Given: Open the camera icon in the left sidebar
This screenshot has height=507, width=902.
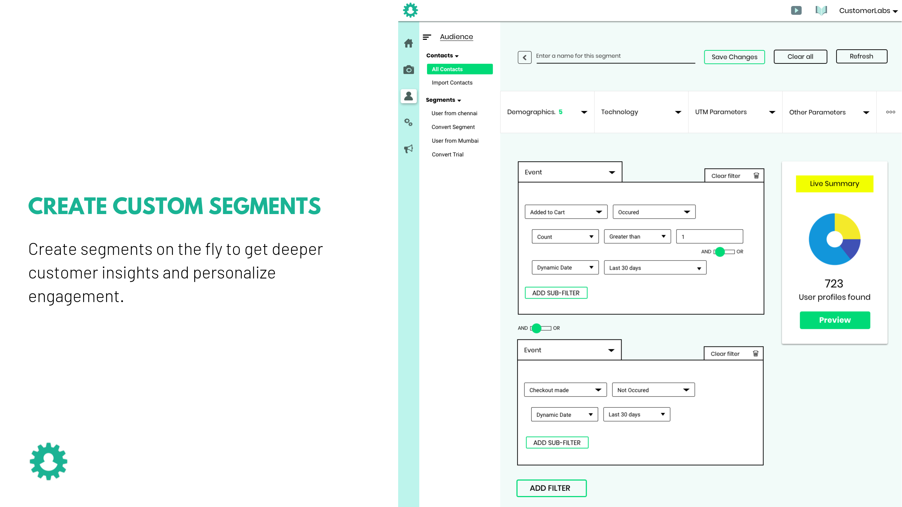Looking at the screenshot, I should pyautogui.click(x=408, y=70).
